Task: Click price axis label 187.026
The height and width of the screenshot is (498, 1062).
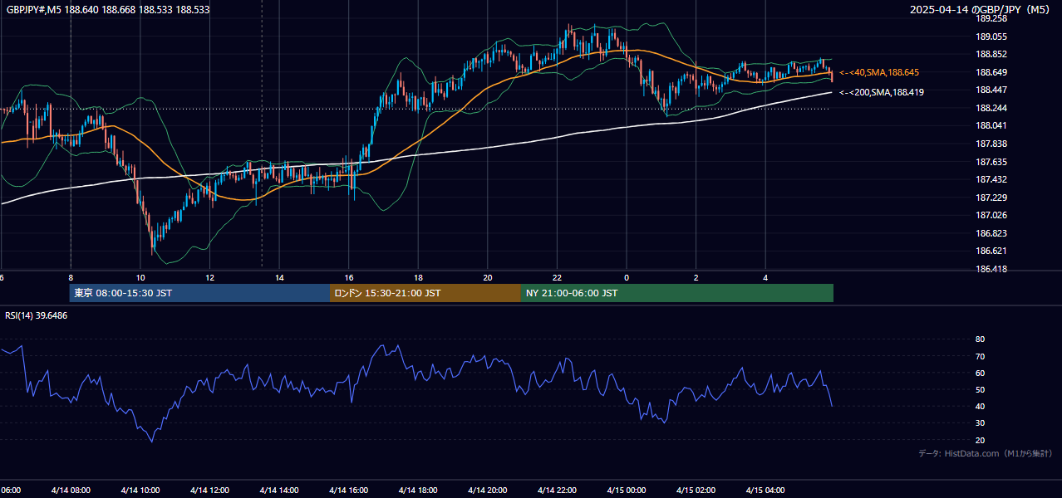Action: pyautogui.click(x=991, y=215)
